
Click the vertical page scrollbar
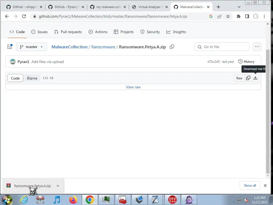pos(268,111)
